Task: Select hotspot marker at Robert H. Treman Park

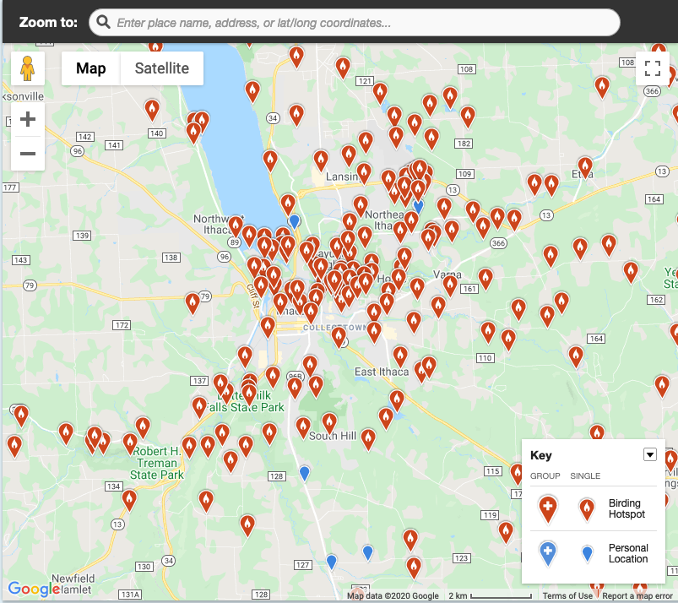Action: coord(130,443)
